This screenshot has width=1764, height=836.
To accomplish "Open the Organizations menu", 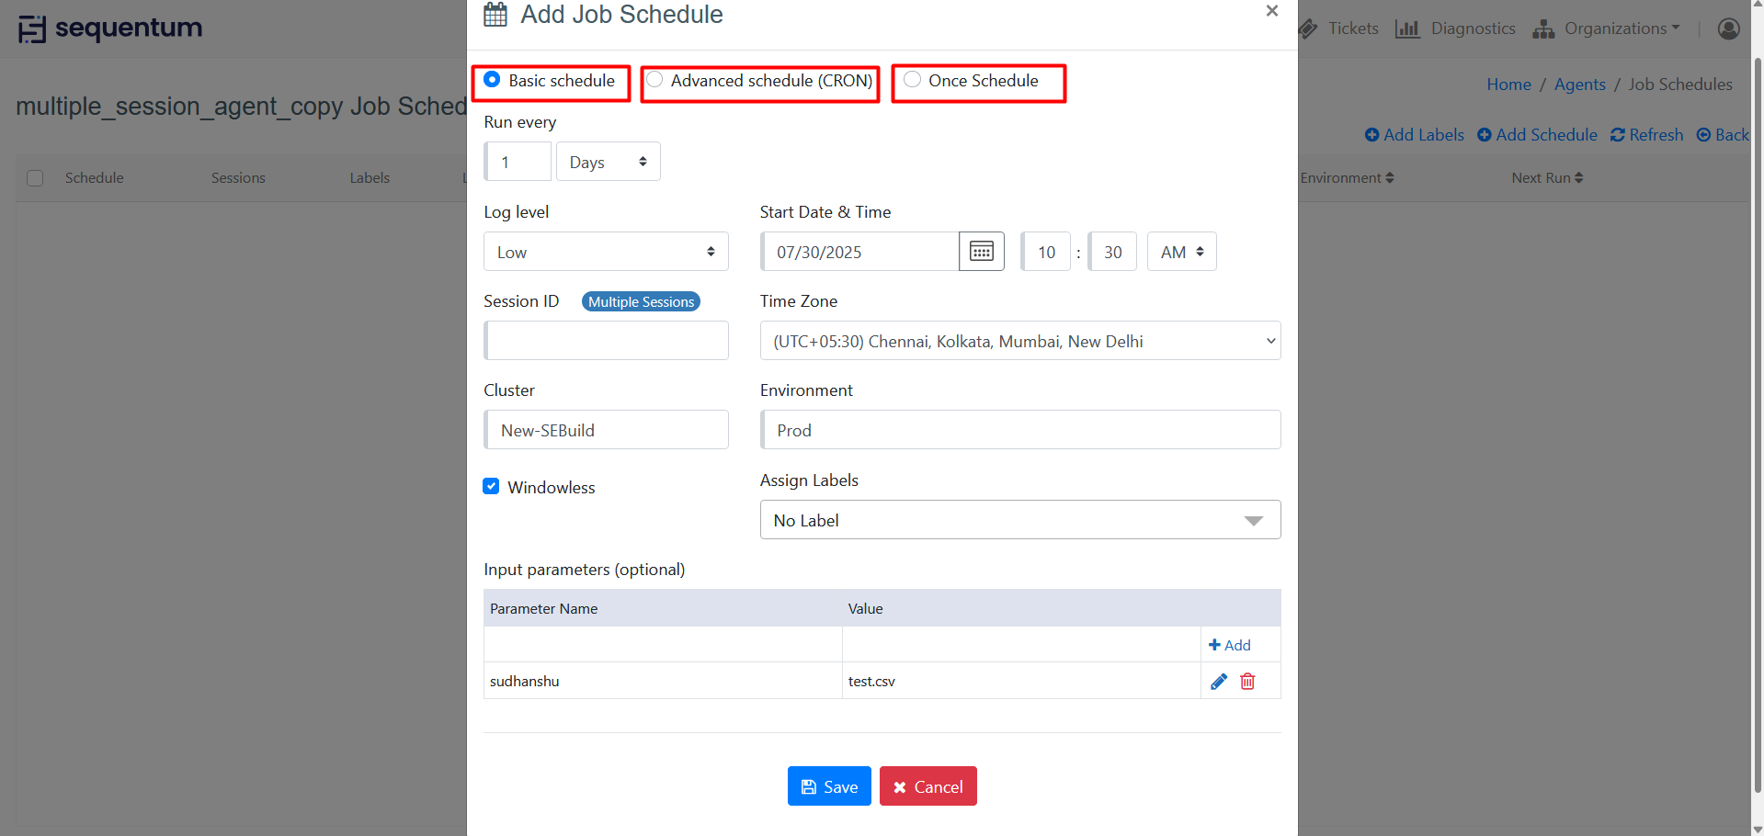I will click(x=1606, y=28).
